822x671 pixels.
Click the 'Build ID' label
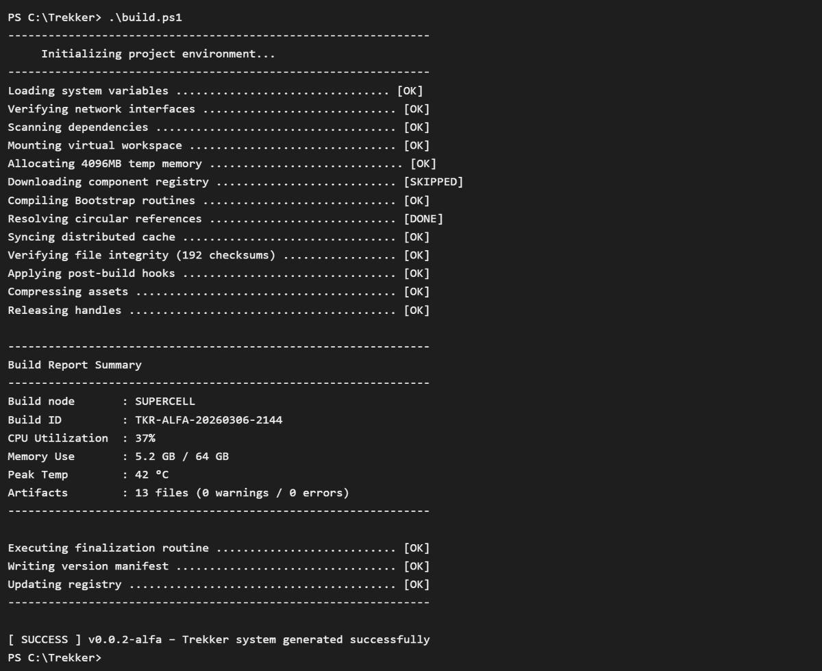point(34,419)
